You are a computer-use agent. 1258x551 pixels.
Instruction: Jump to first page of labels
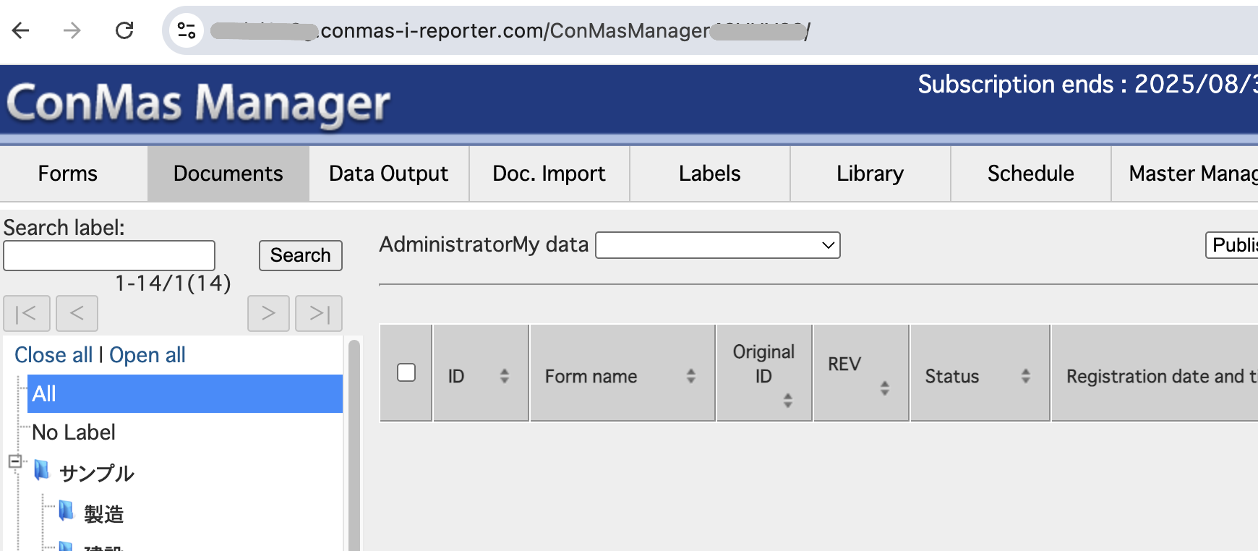click(27, 313)
